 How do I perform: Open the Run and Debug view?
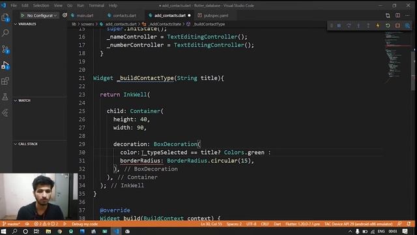5,65
